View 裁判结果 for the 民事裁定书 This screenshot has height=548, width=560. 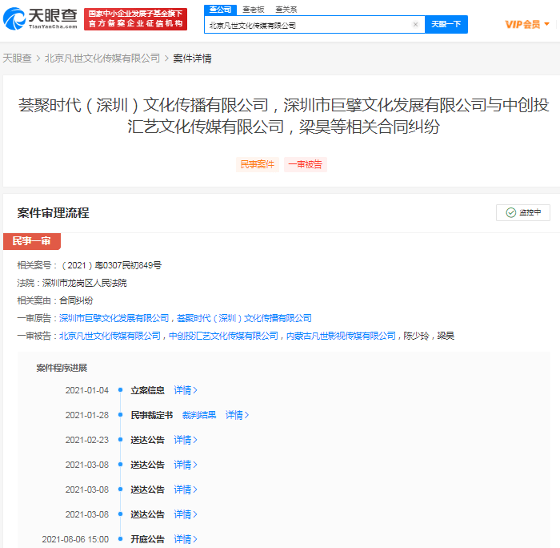[x=199, y=415]
